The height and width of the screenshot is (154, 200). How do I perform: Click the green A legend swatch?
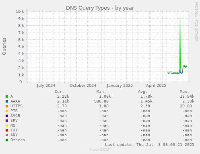coord(7,97)
